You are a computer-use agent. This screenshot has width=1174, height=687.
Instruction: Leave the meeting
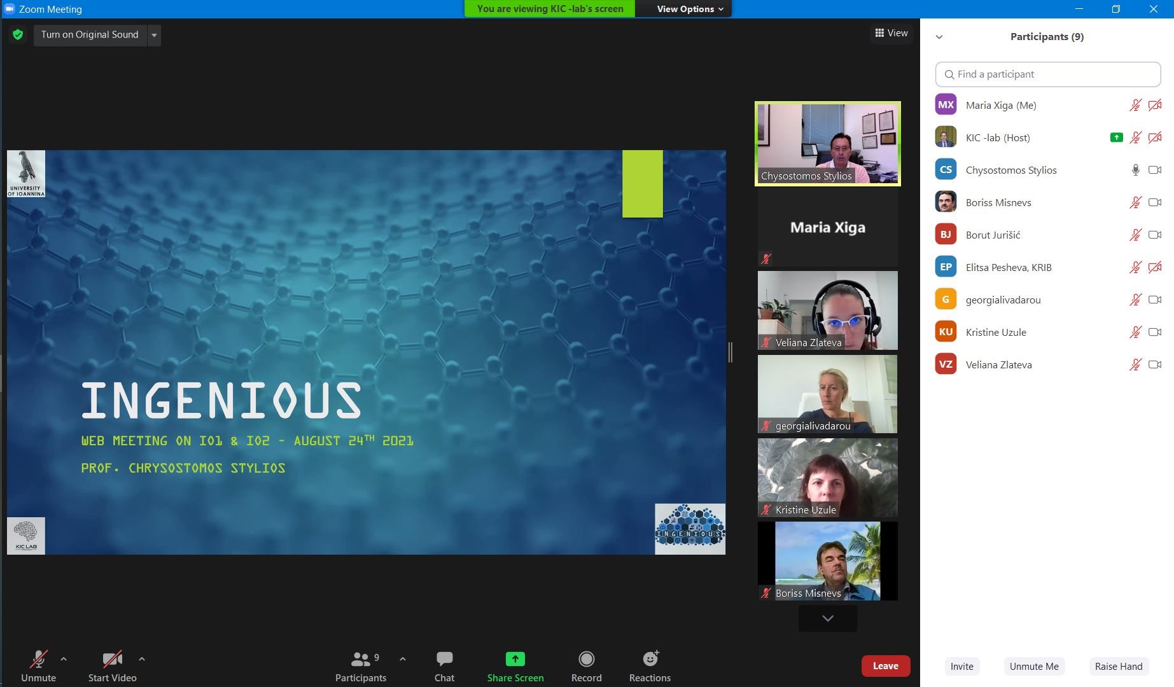point(886,666)
